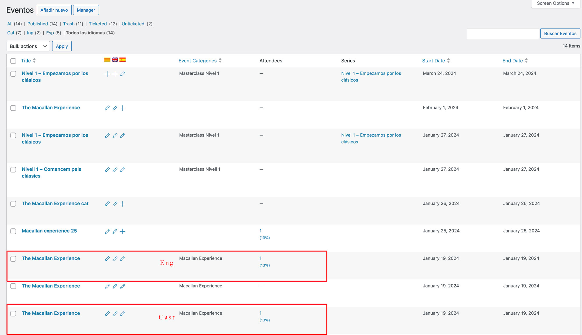Edit English translation of February 1 Macallan Experience
Image resolution: width=582 pixels, height=335 pixels.
pyautogui.click(x=115, y=108)
